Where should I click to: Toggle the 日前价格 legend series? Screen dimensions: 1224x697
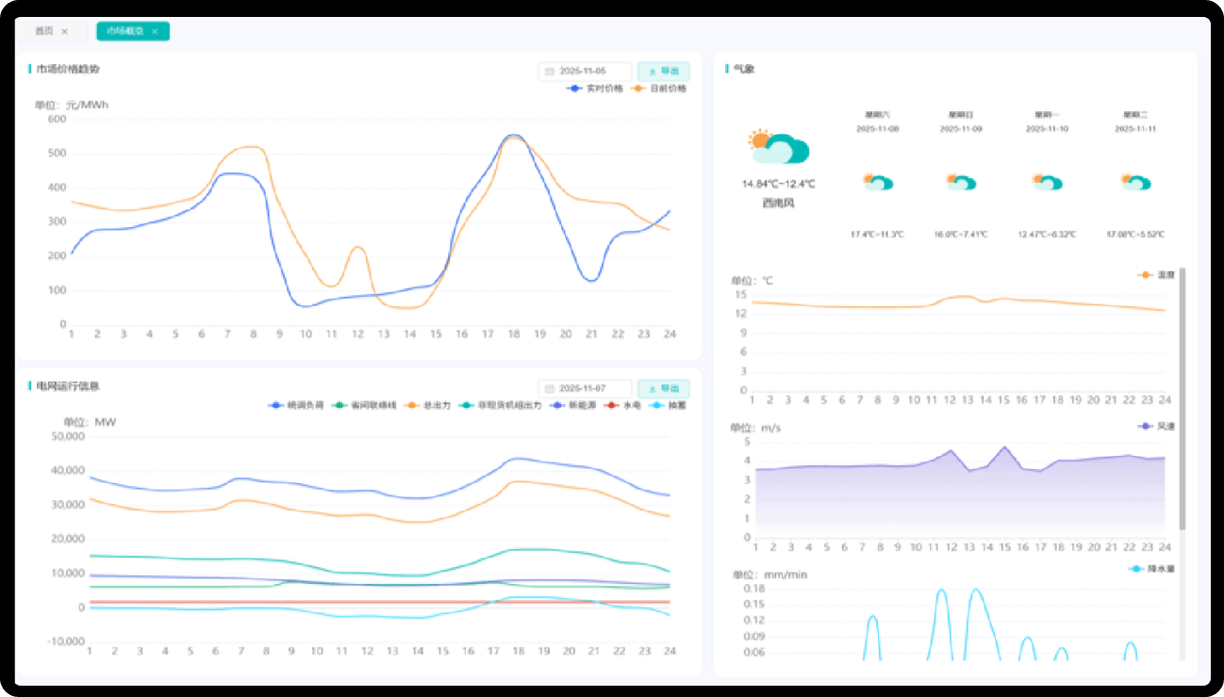pos(659,89)
